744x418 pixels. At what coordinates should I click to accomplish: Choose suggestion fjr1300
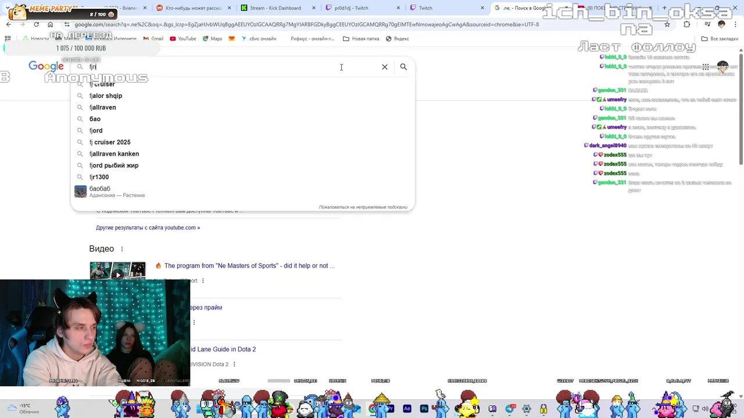click(x=243, y=177)
